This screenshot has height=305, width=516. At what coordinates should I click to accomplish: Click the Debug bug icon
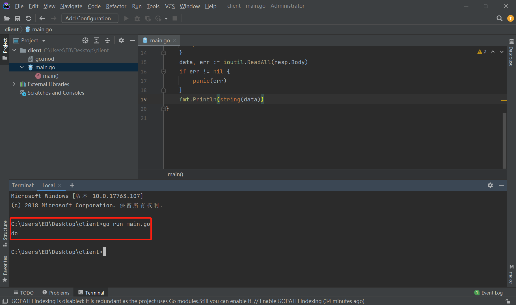pyautogui.click(x=137, y=18)
